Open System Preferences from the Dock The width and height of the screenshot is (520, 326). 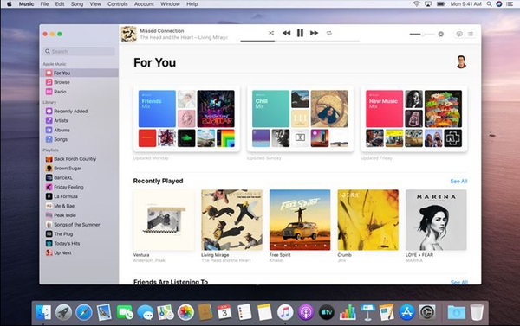(427, 312)
